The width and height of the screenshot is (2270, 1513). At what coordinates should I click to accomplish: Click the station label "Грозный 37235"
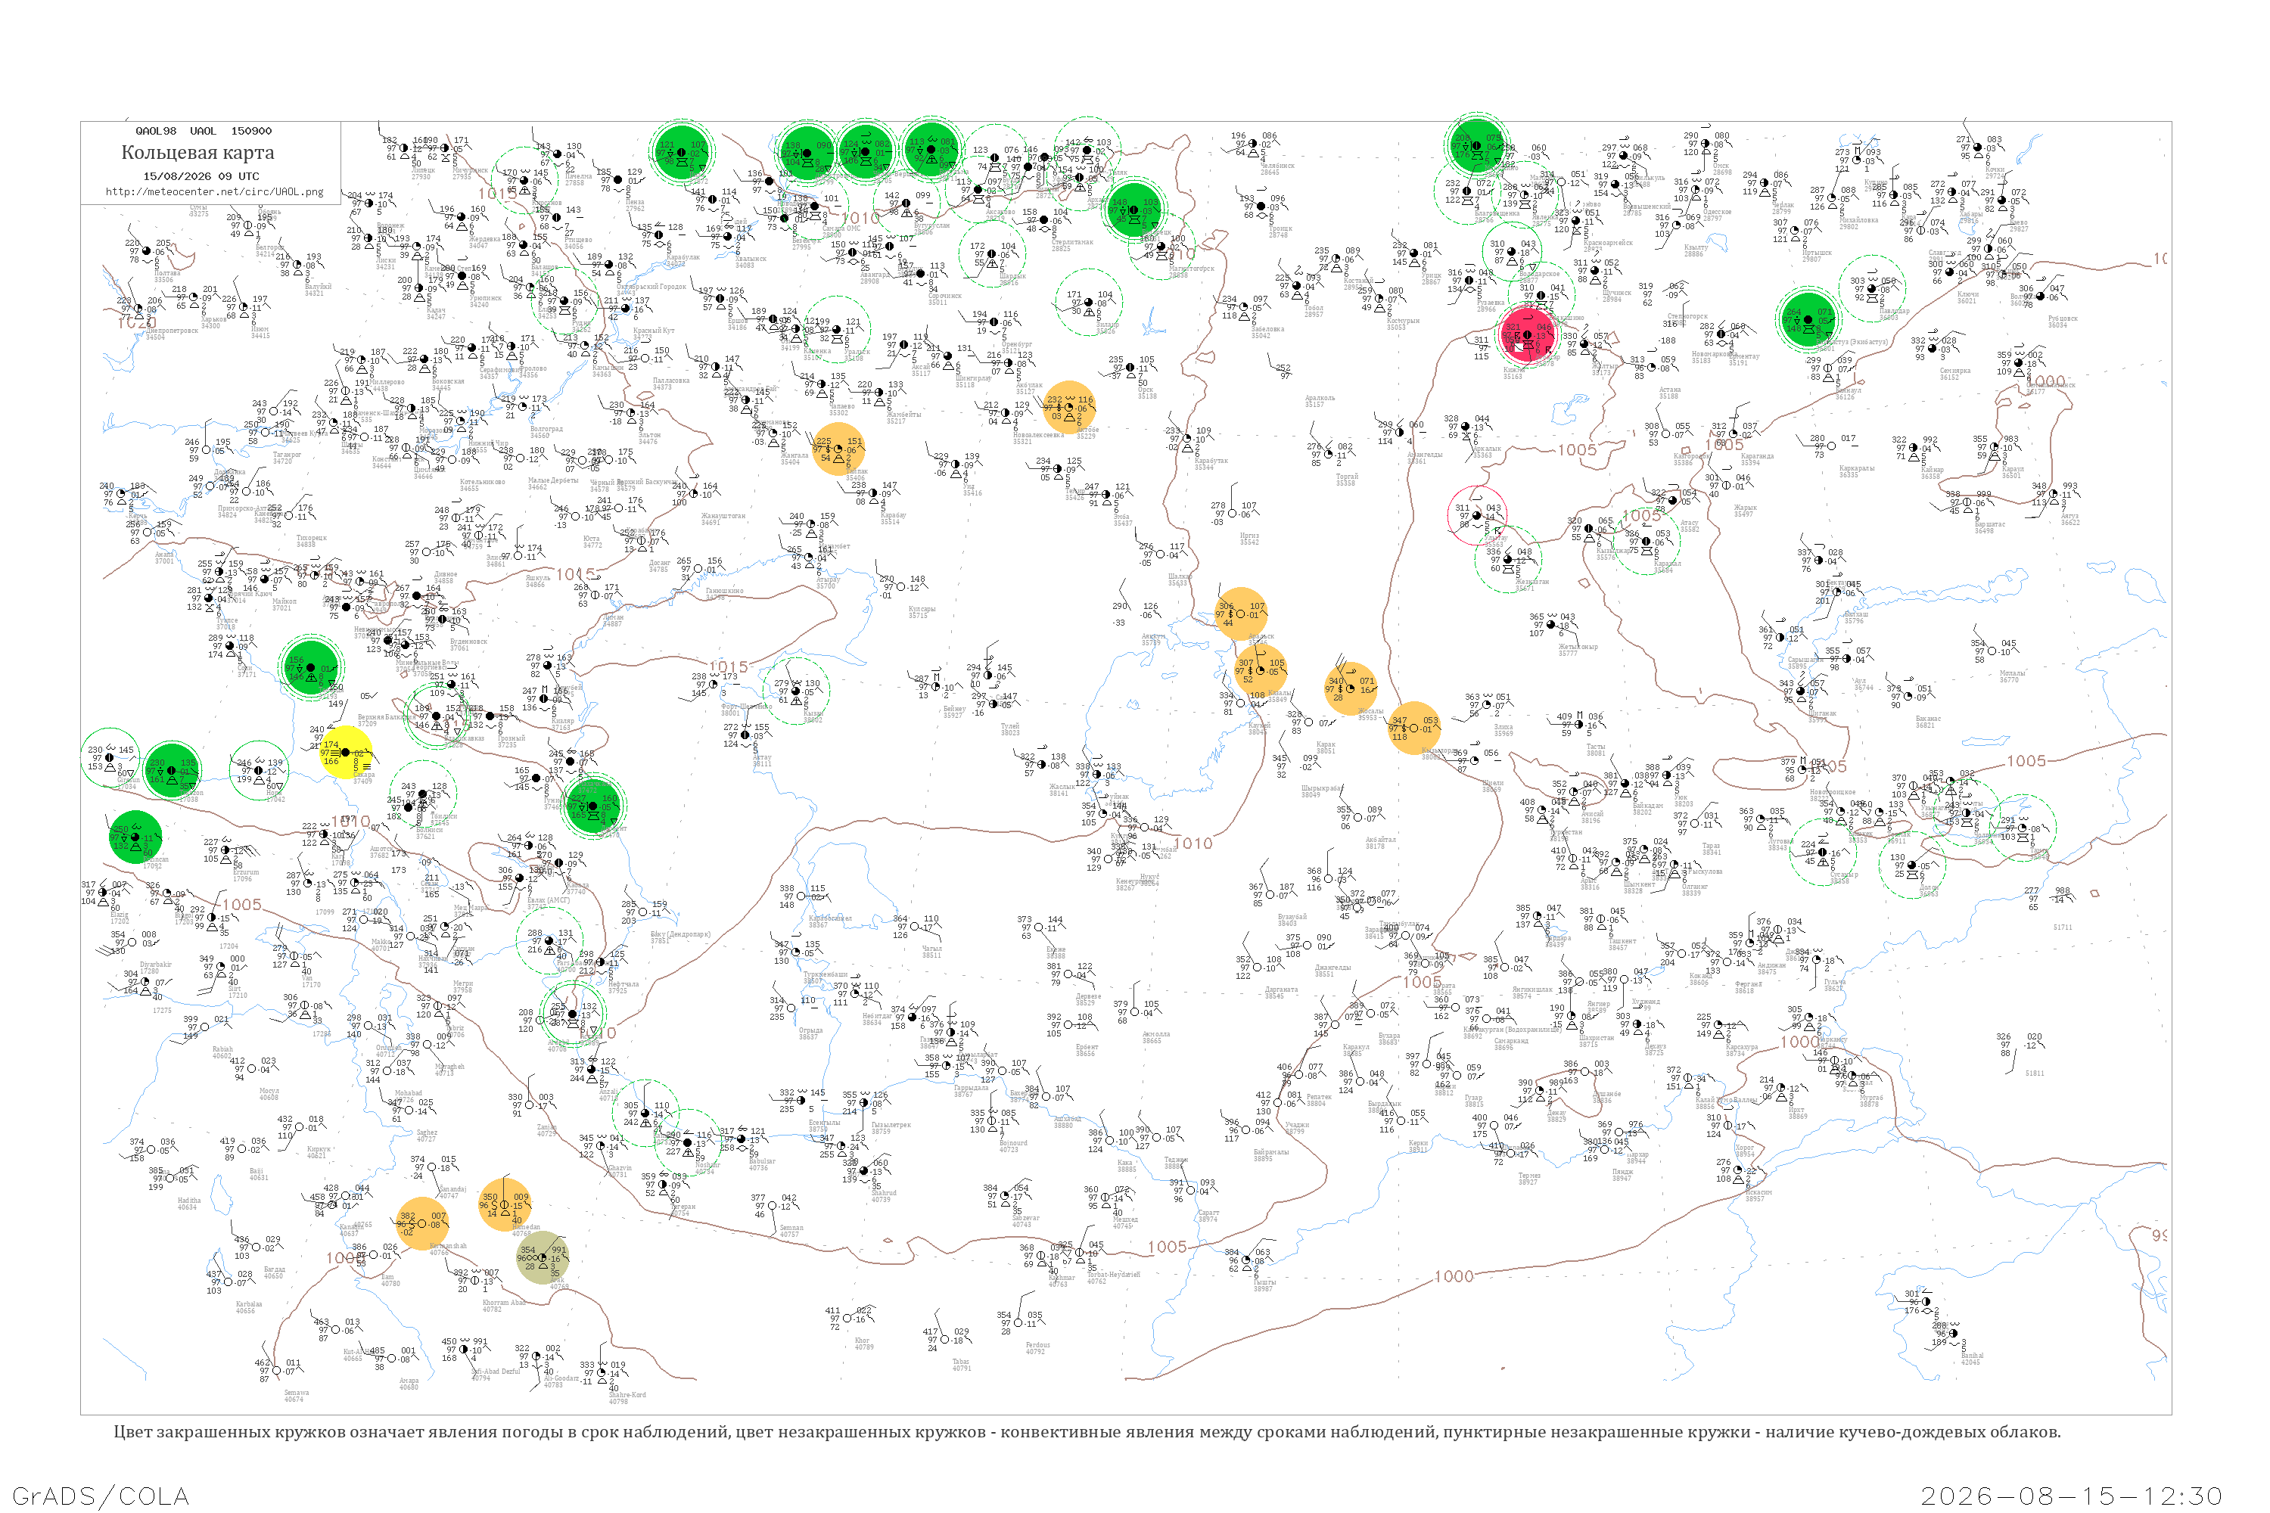[512, 742]
